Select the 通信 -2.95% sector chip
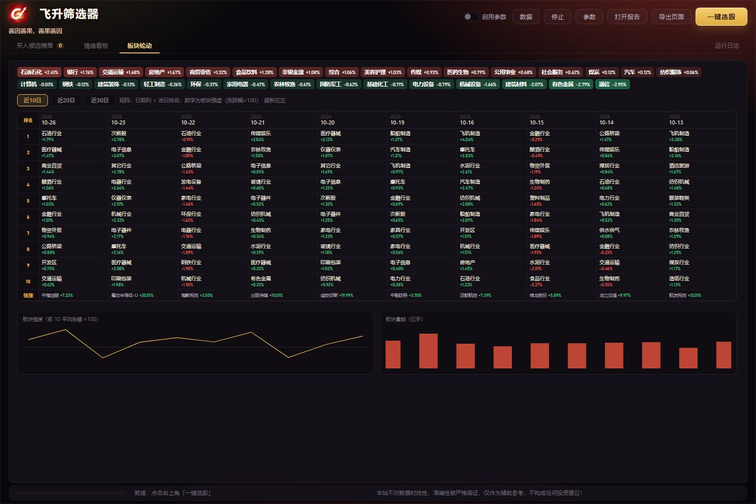756x504 pixels. point(612,84)
